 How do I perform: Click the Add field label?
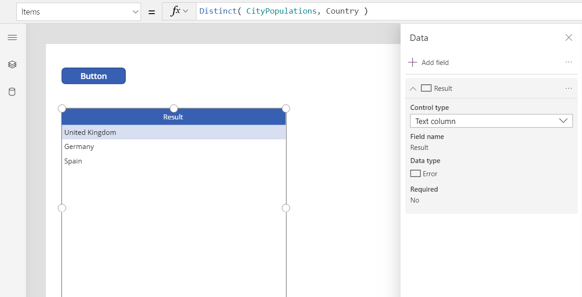click(435, 63)
